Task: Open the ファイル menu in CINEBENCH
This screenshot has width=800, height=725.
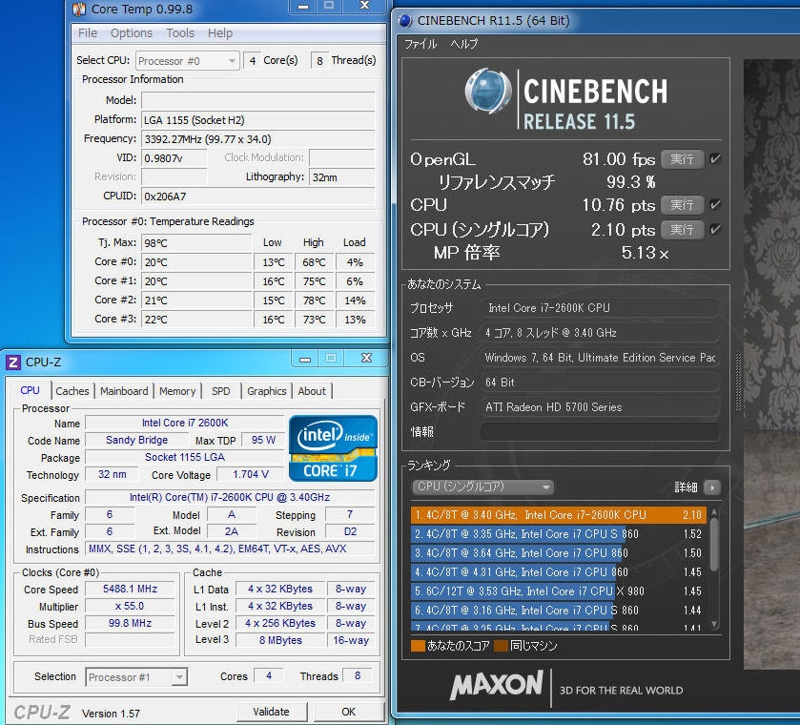Action: point(421,44)
